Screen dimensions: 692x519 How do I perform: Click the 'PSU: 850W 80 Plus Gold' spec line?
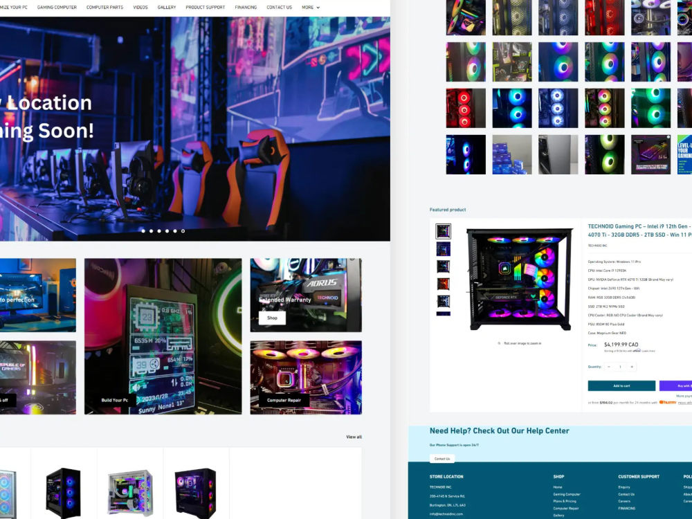606,325
